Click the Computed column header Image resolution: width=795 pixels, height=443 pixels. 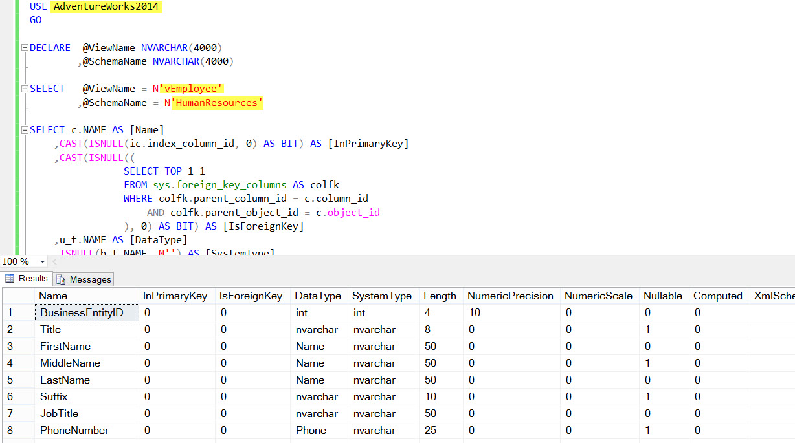point(719,296)
